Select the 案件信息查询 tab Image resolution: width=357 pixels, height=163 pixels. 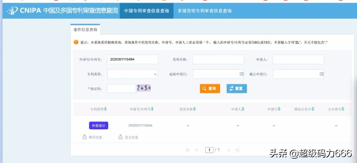click(x=85, y=30)
